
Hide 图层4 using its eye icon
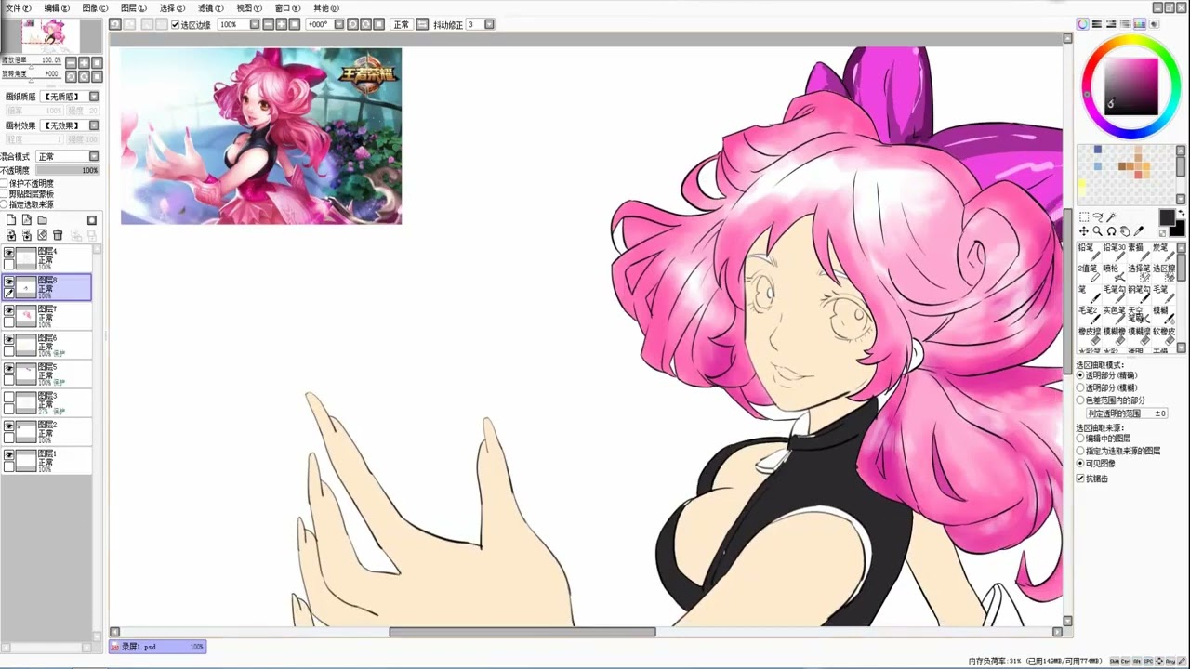9,253
